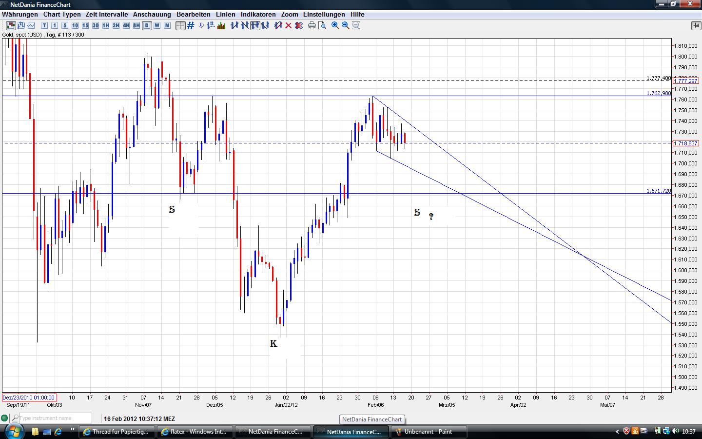Open indicators bar-chart icon in toolbar
The image size is (702, 439).
pos(221,25)
